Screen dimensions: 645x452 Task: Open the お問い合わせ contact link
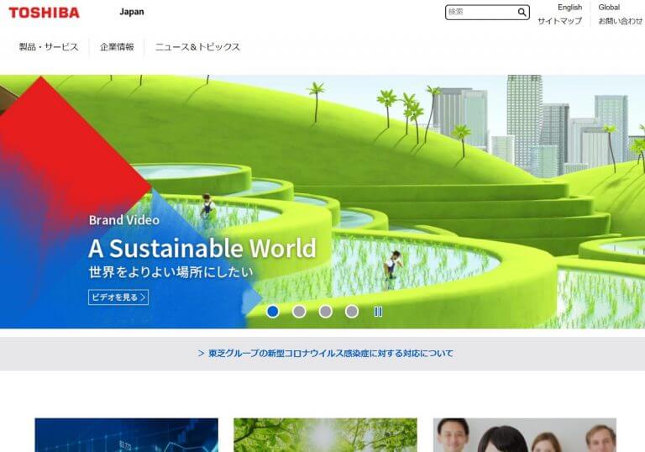(x=621, y=21)
